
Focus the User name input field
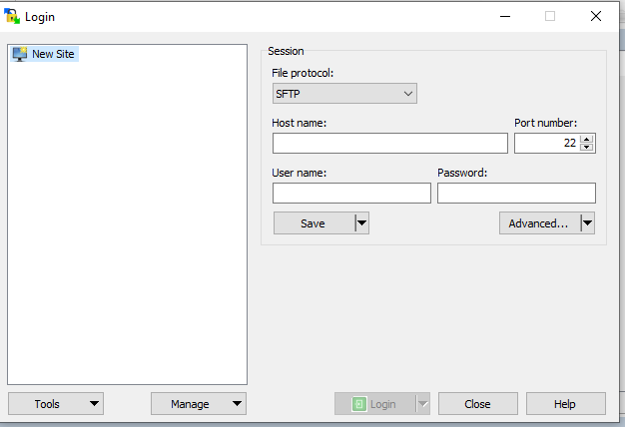pyautogui.click(x=351, y=194)
